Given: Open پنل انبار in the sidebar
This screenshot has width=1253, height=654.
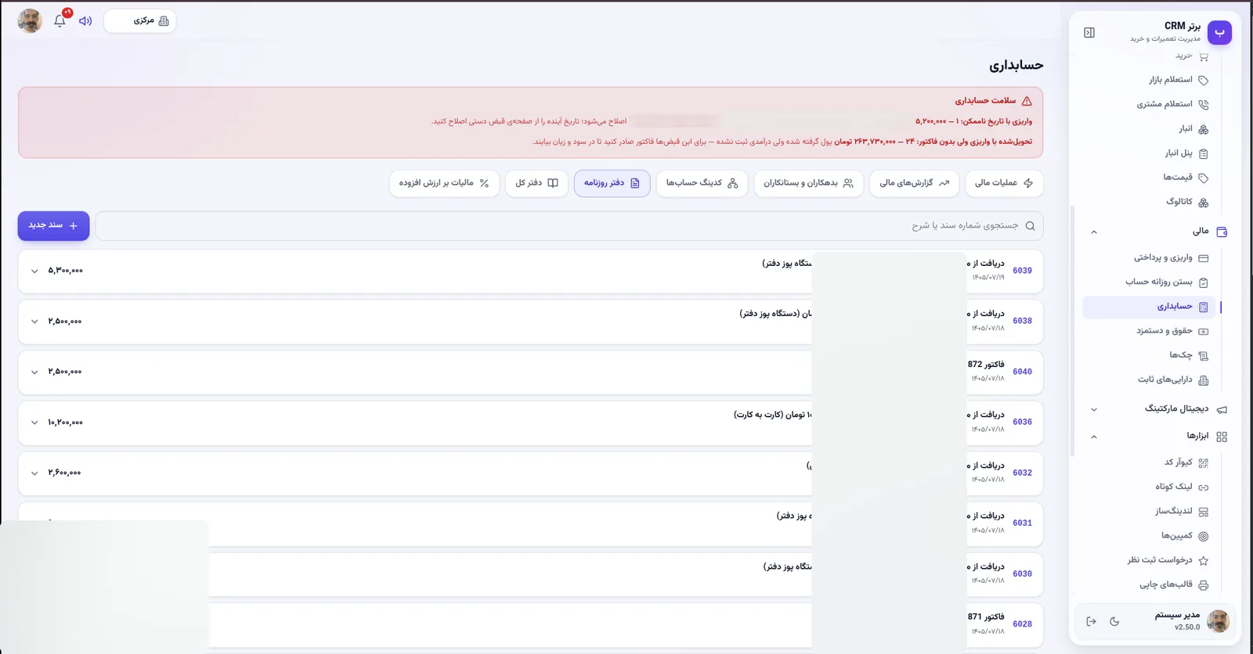Looking at the screenshot, I should tap(1186, 153).
